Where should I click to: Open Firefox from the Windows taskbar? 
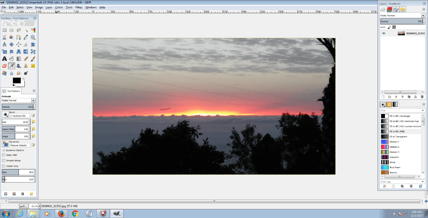[x=61, y=213]
